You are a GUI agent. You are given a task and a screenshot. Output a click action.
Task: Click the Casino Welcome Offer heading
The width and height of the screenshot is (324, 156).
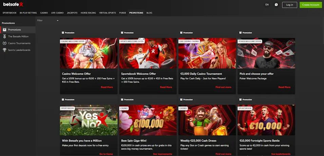76,74
